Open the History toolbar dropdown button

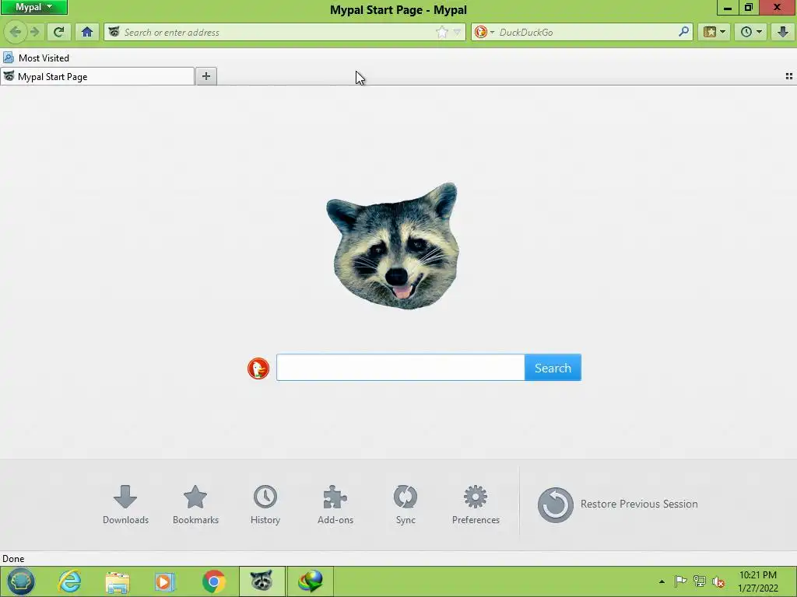(751, 32)
